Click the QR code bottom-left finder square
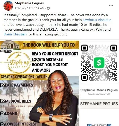 [84, 77]
